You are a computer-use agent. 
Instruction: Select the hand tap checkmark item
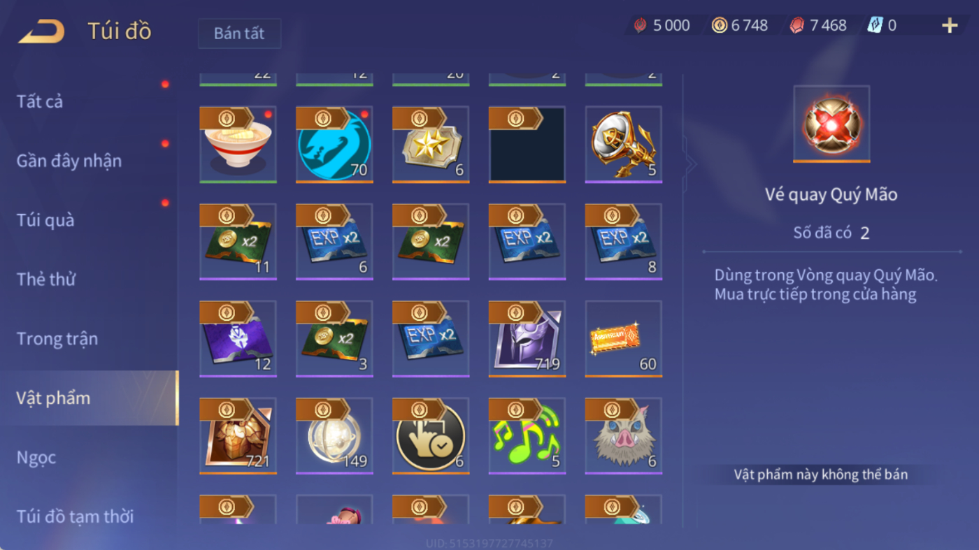tap(431, 436)
